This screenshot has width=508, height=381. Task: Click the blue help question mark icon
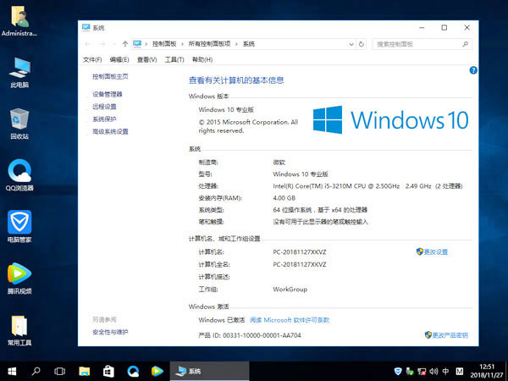click(473, 70)
